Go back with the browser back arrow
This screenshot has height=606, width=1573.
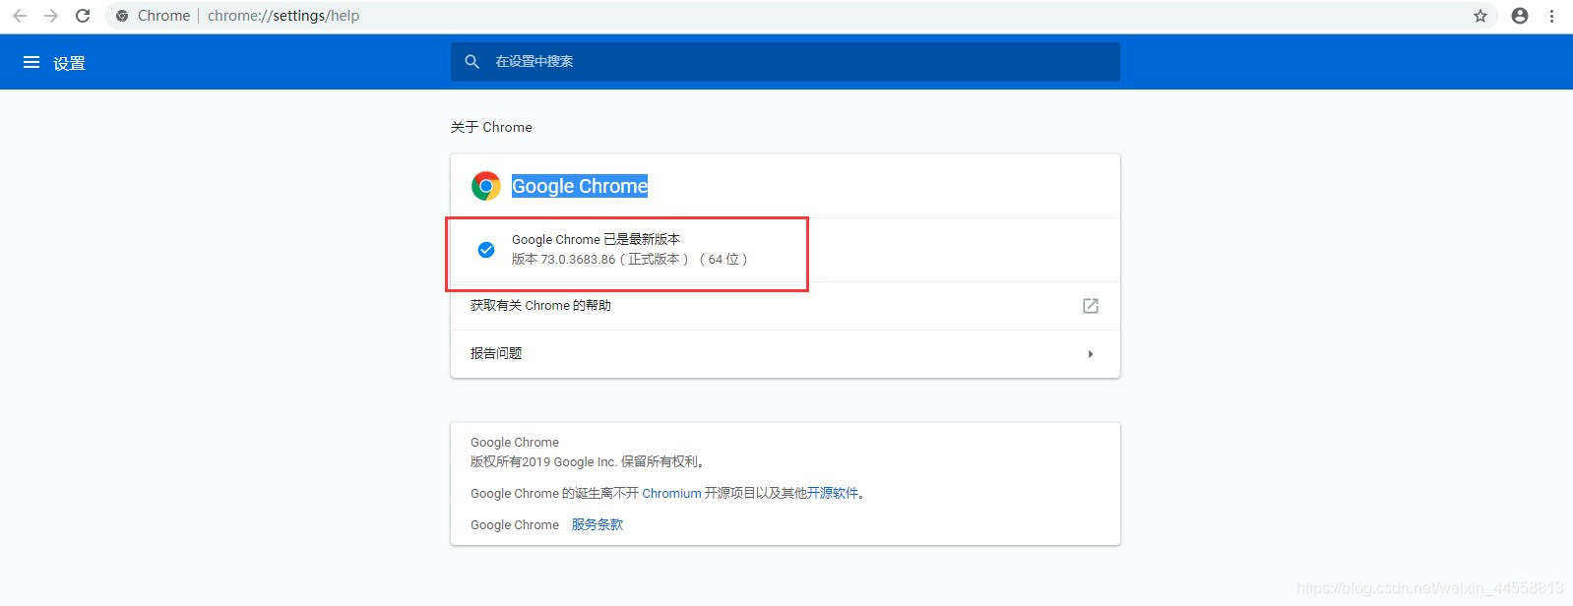coord(20,16)
